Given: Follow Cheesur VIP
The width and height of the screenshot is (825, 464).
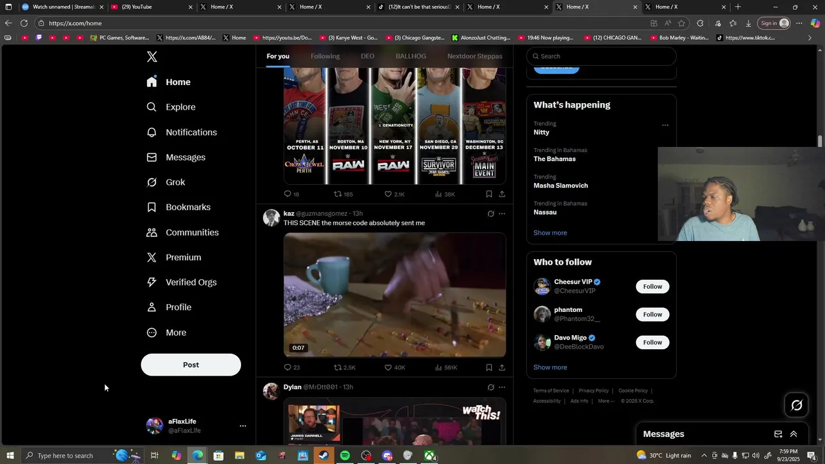Looking at the screenshot, I should point(652,286).
